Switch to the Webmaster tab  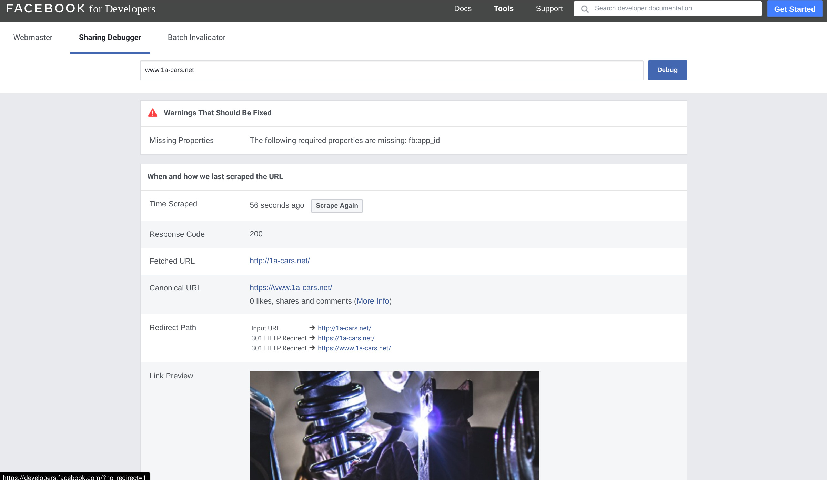click(x=33, y=38)
